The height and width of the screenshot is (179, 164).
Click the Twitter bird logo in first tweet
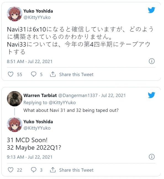pos(151,10)
